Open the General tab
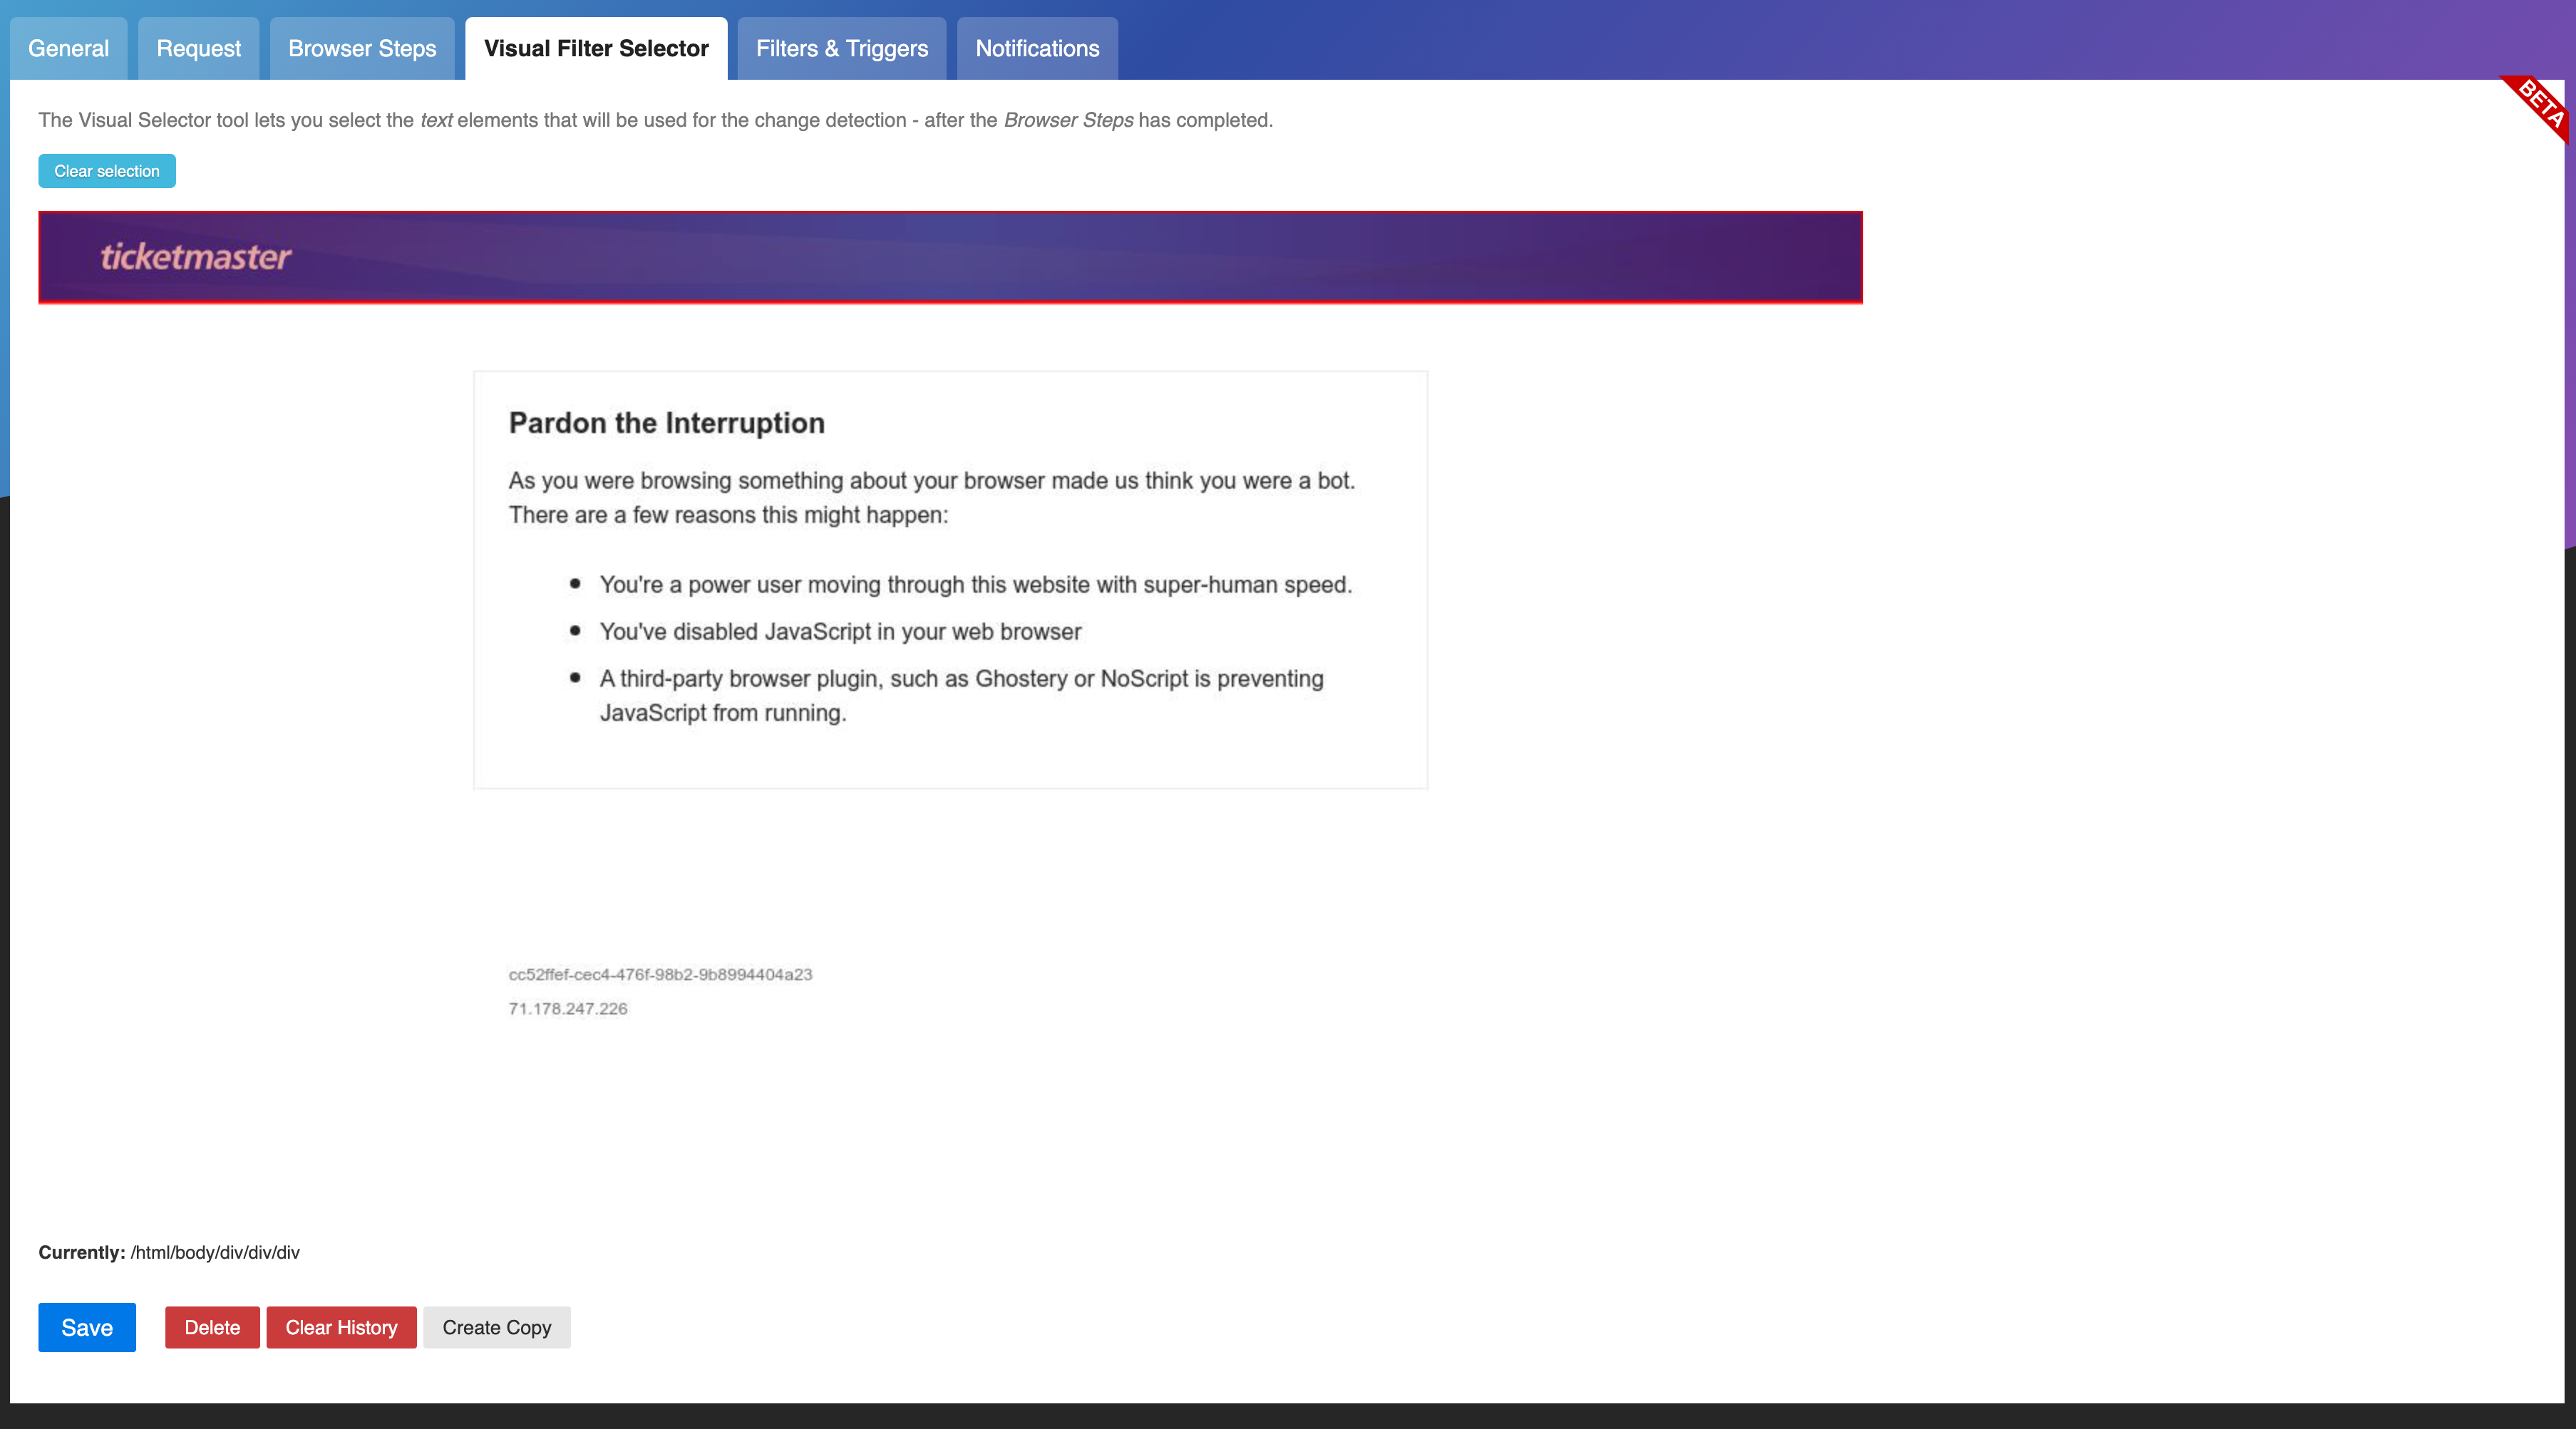This screenshot has width=2576, height=1429. (68, 48)
